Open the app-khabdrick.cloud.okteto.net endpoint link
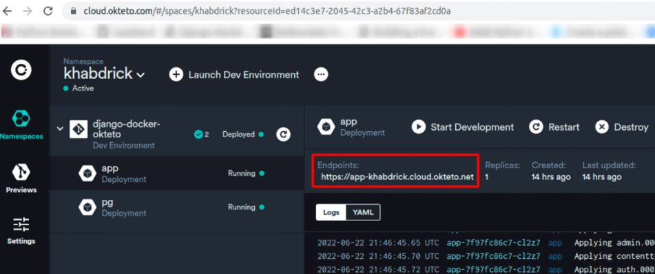Image resolution: width=655 pixels, height=274 pixels. tap(397, 176)
